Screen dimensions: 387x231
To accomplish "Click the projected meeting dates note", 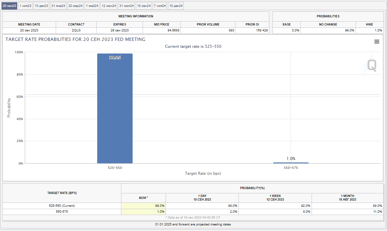I will coord(193,224).
